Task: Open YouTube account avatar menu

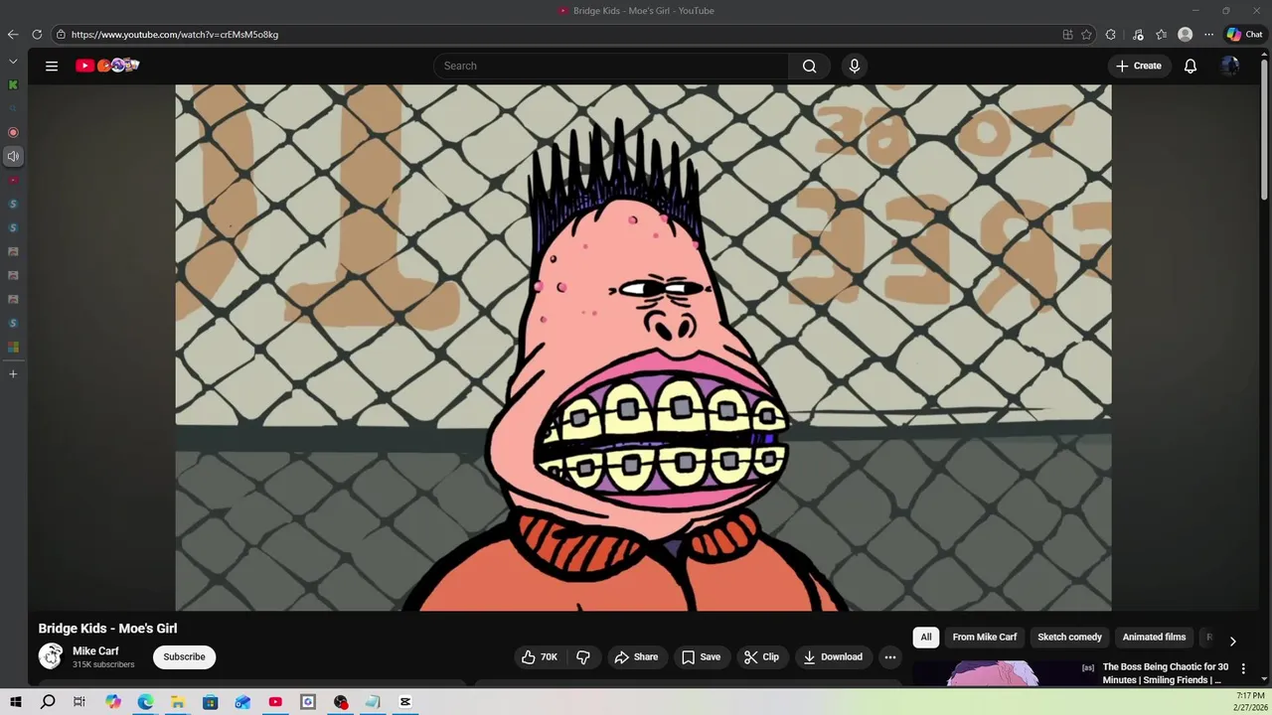Action: pos(1230,66)
